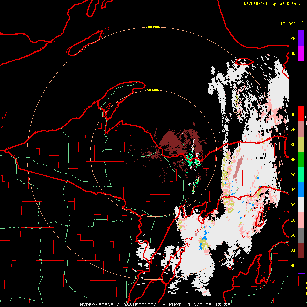Click the gray GC legend swatch
This screenshot has height=307, width=307.
(301, 235)
